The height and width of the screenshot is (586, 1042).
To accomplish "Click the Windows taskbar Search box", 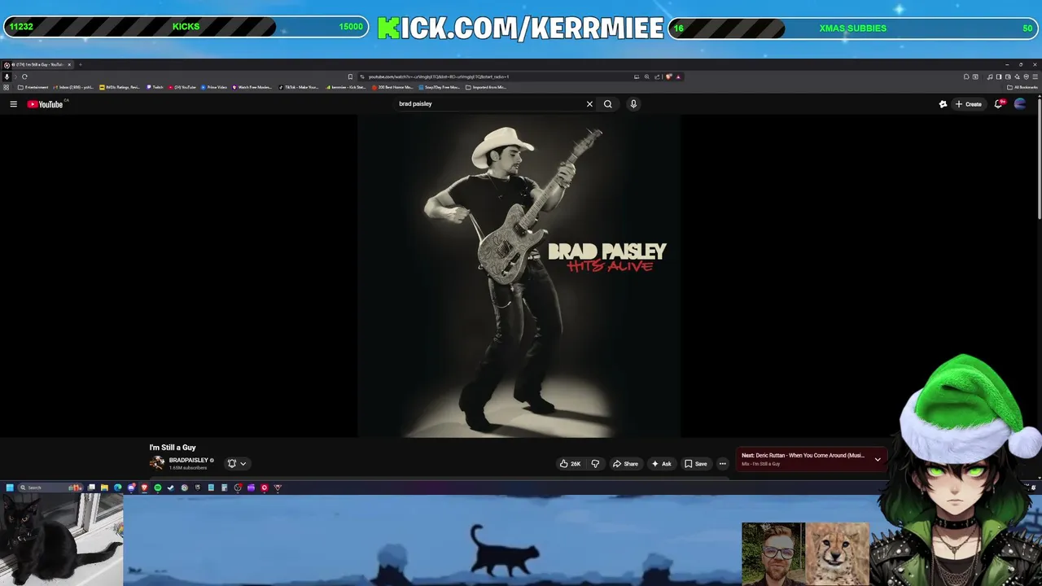I will [50, 488].
